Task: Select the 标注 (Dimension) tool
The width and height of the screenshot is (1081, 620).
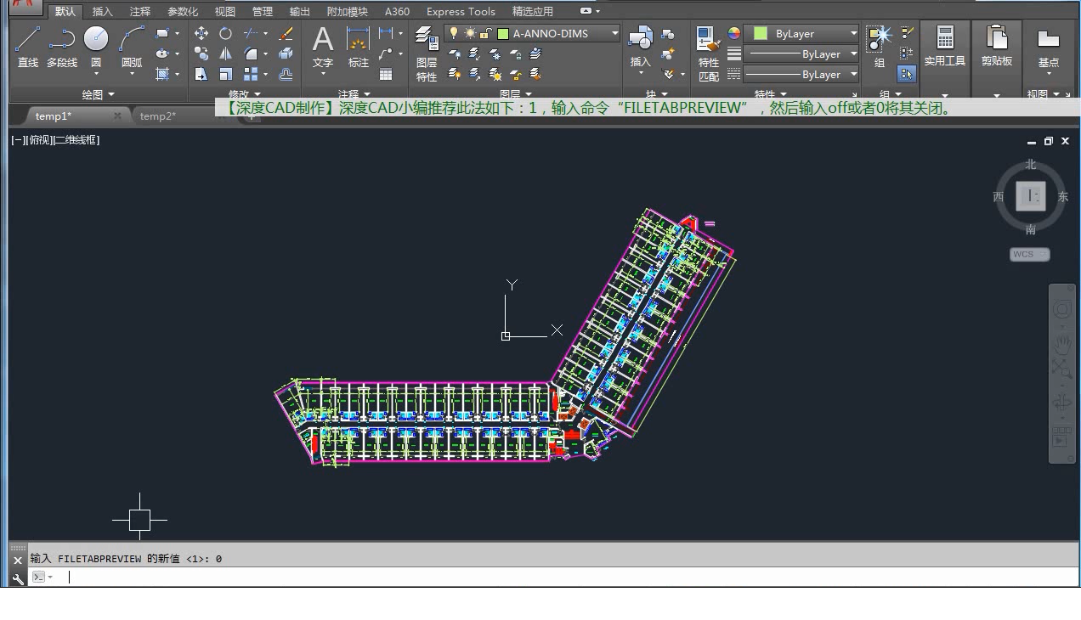Action: pos(359,47)
